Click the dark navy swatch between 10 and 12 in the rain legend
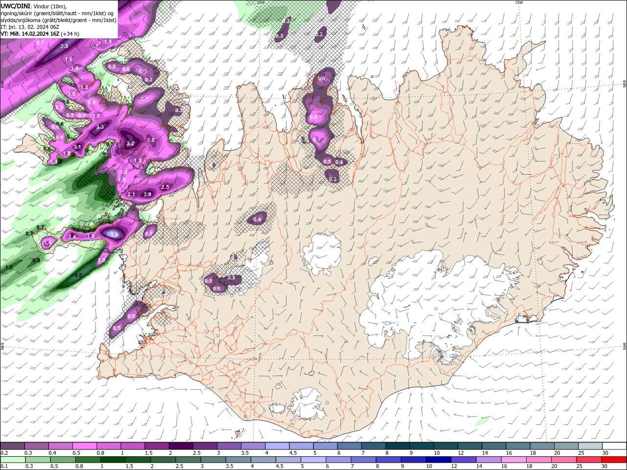The image size is (627, 470). (438, 460)
